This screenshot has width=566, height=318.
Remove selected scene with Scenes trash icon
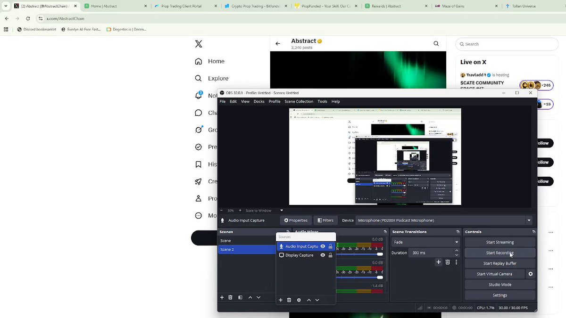[230, 297]
